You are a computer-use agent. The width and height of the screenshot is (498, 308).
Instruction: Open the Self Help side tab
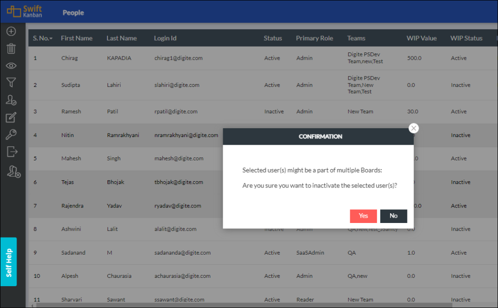[x=9, y=262]
